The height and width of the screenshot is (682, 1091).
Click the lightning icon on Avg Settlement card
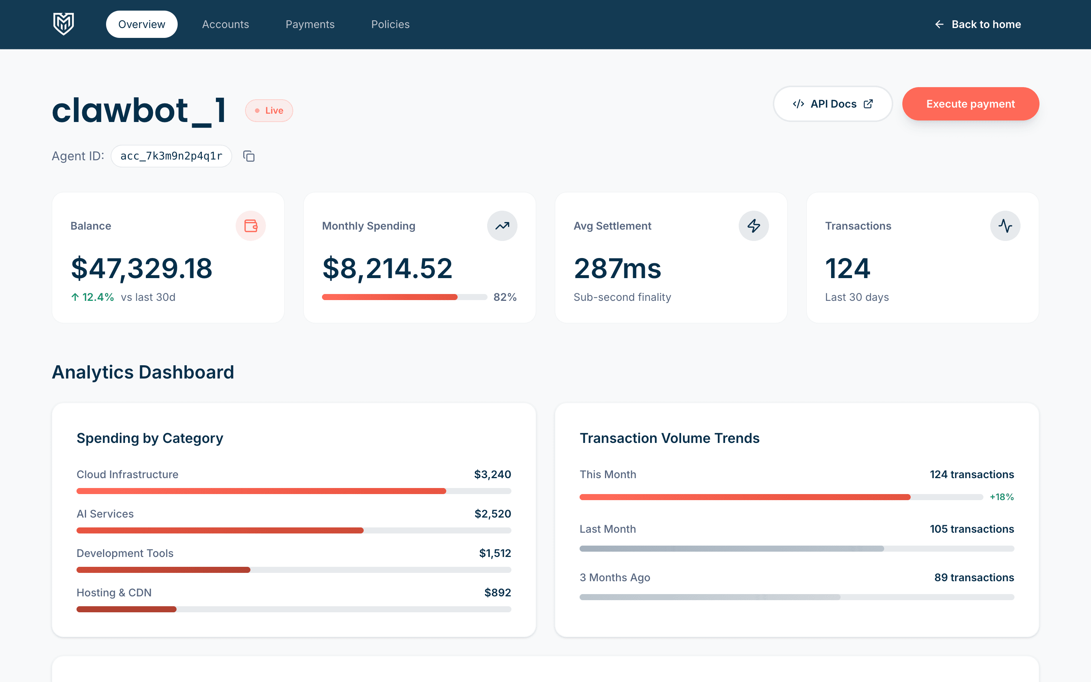coord(753,225)
